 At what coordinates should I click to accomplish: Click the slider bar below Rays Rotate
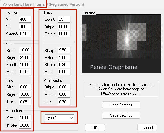point(59,42)
